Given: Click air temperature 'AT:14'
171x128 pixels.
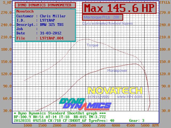Looking at the screenshot, I should (51, 117).
